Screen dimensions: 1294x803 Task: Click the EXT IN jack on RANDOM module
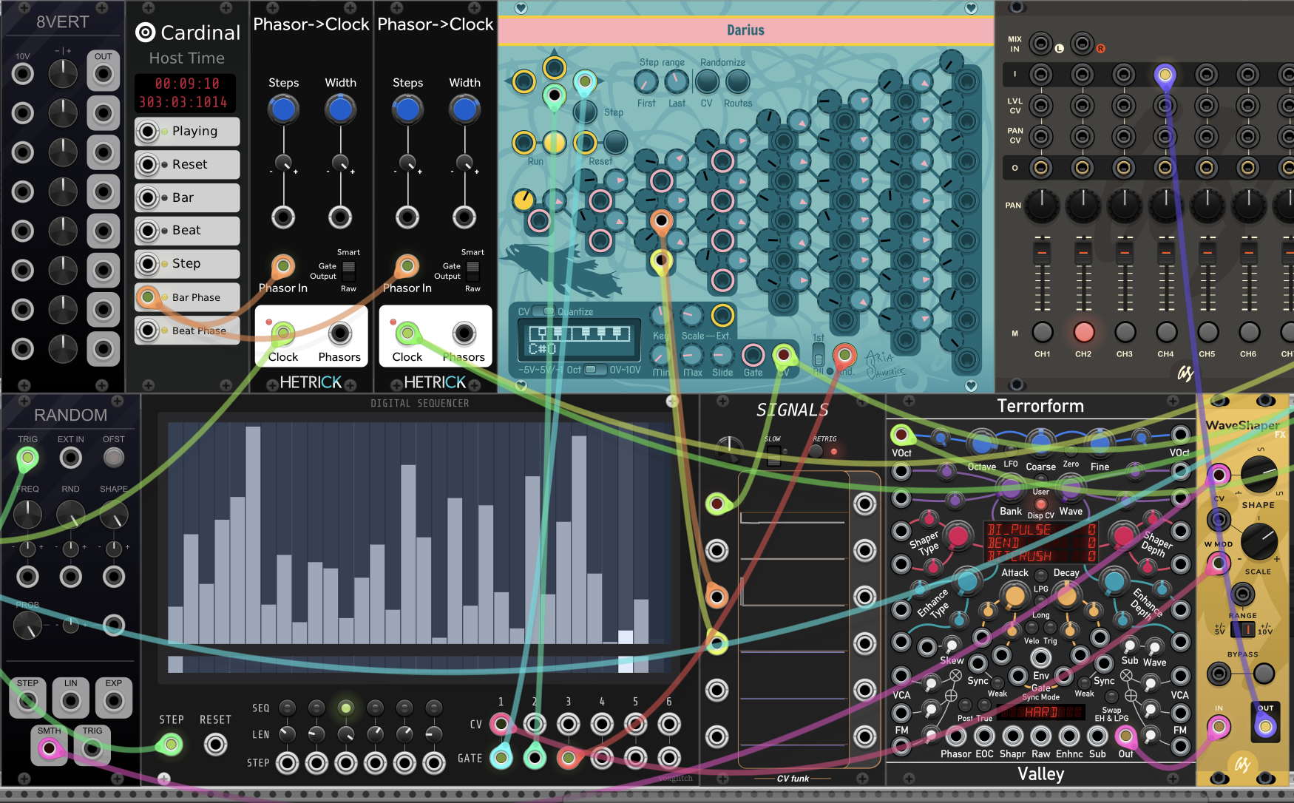71,458
